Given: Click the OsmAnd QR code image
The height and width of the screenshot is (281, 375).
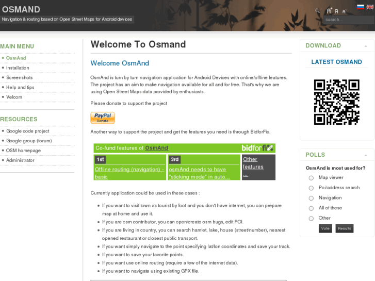Looking at the screenshot, I should pos(336,102).
